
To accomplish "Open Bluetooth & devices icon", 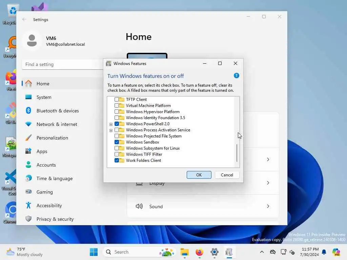I will tap(28, 111).
